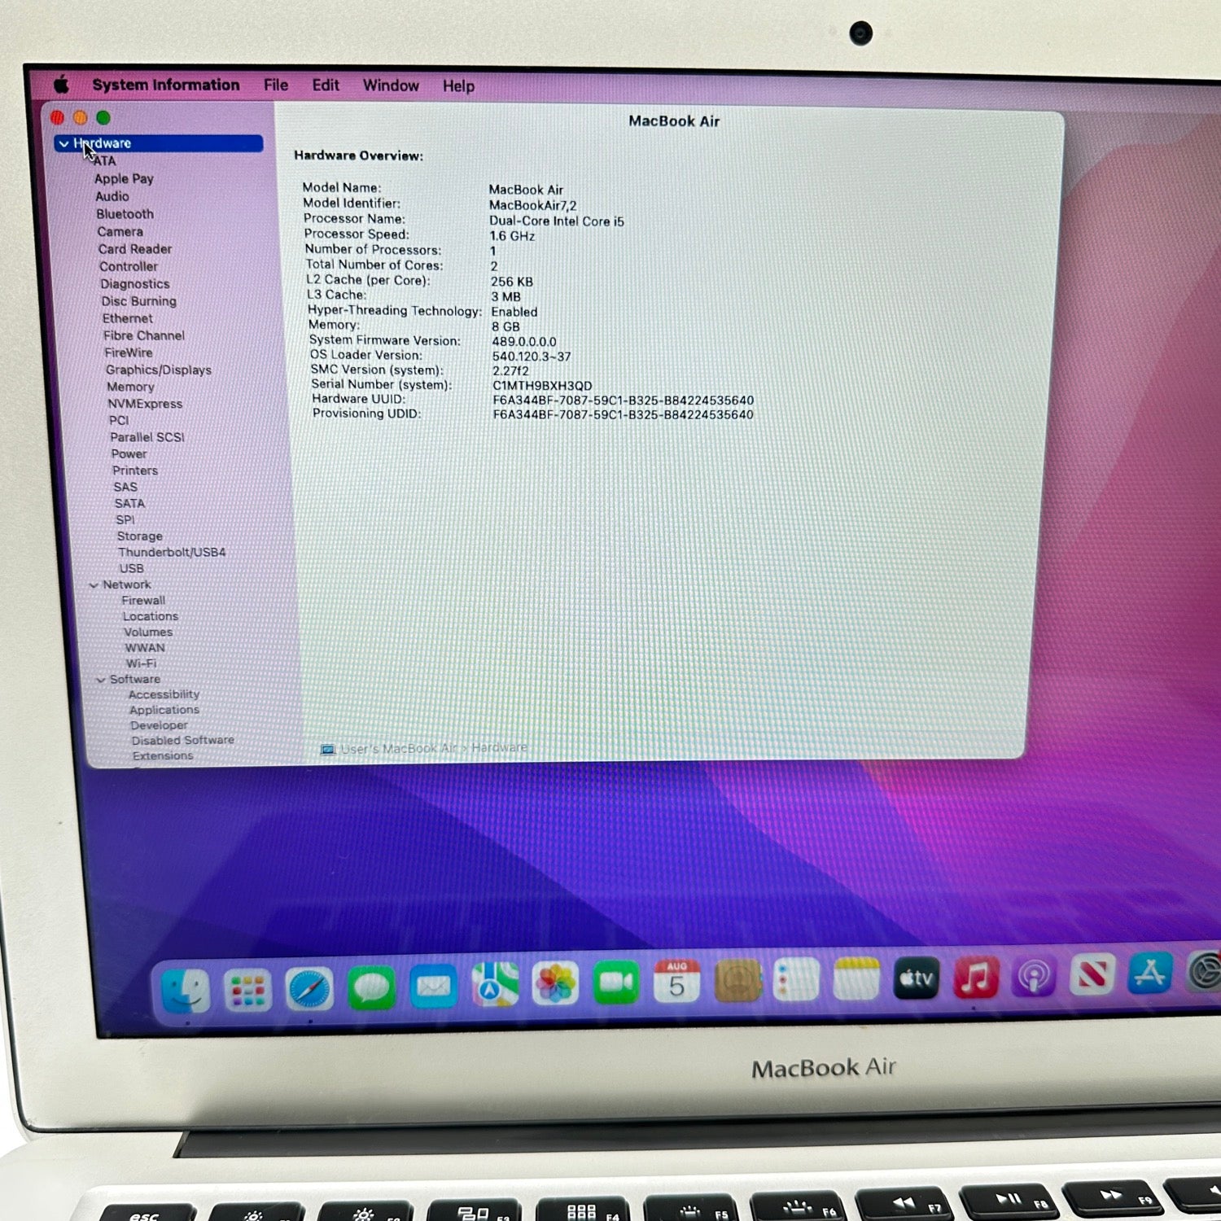Select Camera in the sidebar
1221x1221 pixels.
click(120, 232)
